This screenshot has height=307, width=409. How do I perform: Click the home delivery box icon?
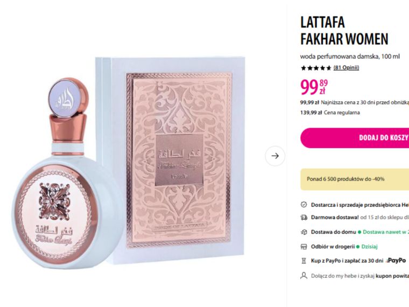tap(304, 232)
